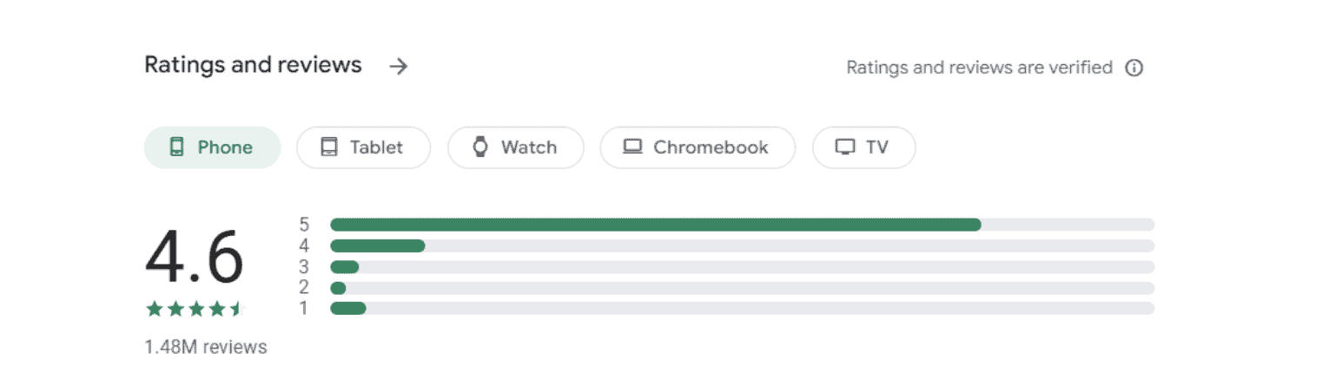Click the watch icon in Watch chip
Screen dimensions: 1329x392
click(x=480, y=147)
